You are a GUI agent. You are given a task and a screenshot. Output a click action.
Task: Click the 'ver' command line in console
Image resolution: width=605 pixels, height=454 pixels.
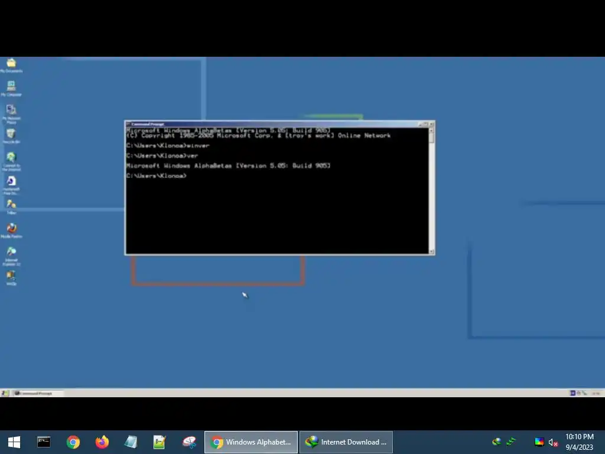pos(162,155)
